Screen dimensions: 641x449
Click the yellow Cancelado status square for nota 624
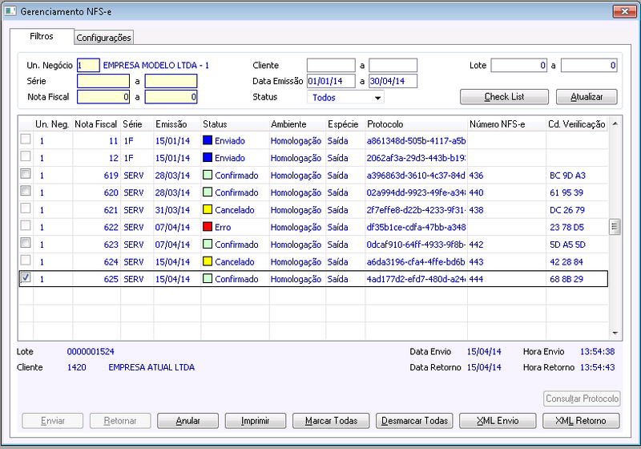coord(208,261)
